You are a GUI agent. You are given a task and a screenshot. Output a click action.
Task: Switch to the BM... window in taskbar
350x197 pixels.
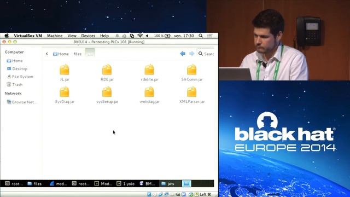click(x=147, y=184)
